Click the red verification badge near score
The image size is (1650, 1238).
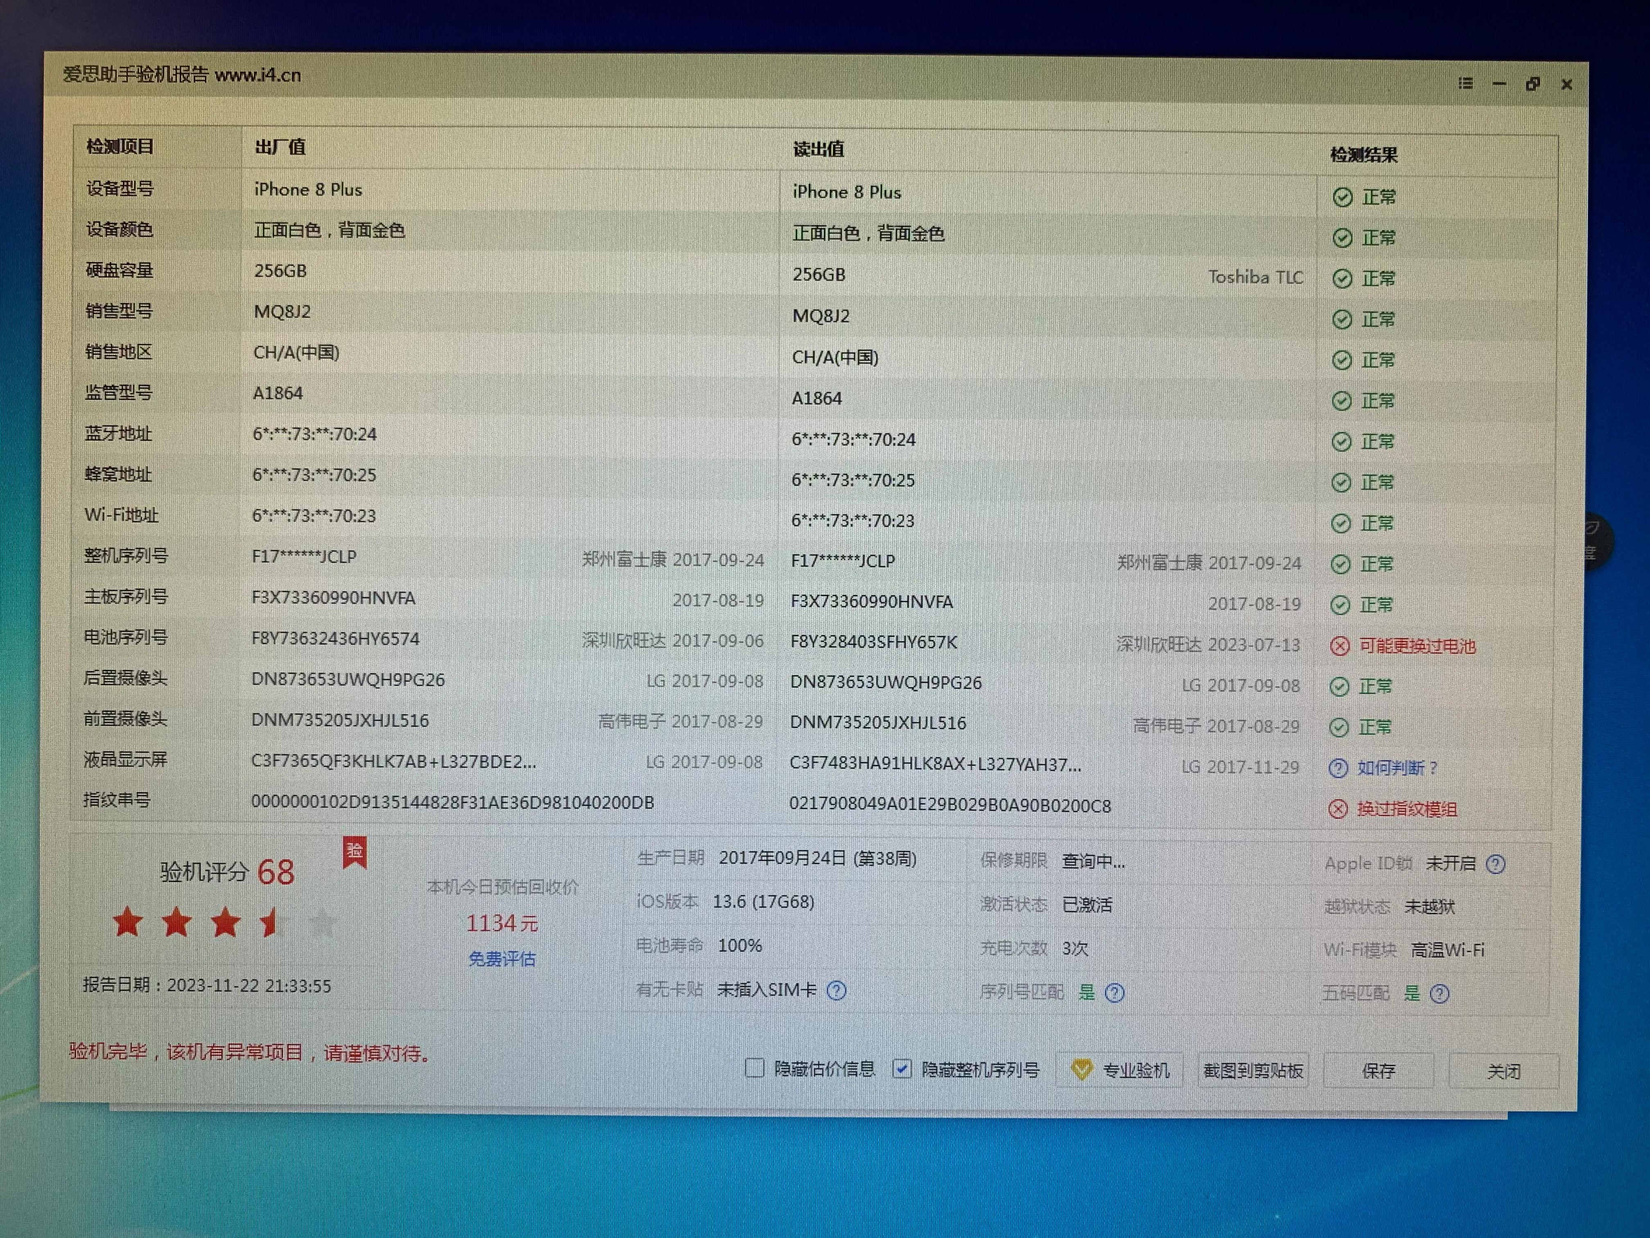coord(354,852)
